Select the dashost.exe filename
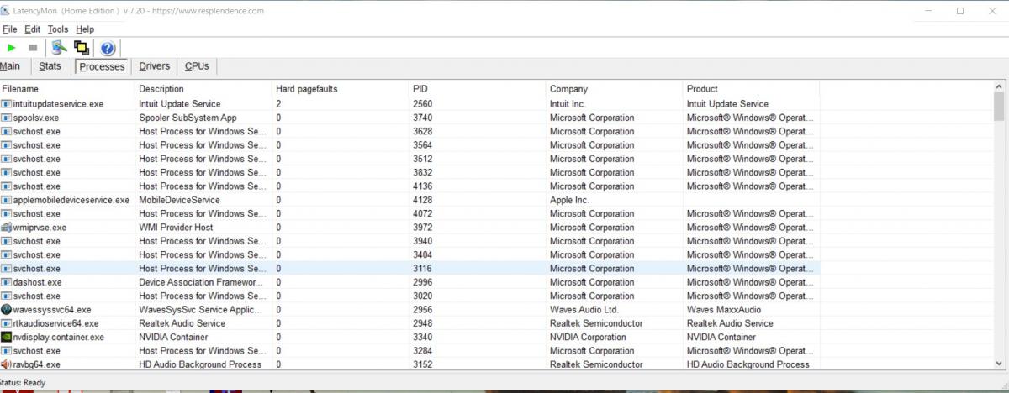Viewport: 1009px width, 393px height. tap(36, 282)
